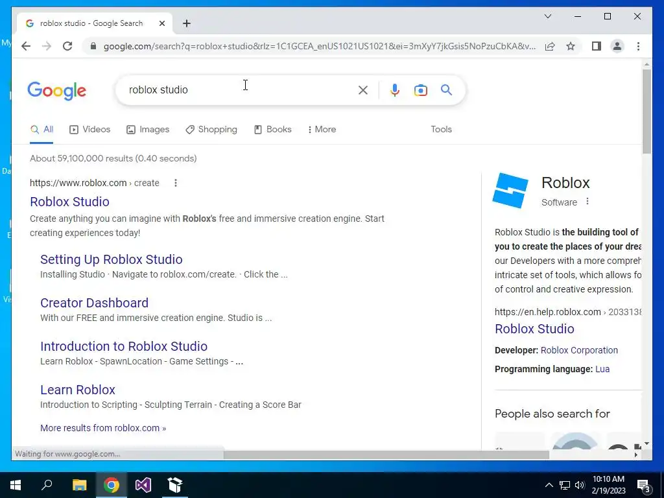This screenshot has height=498, width=664.
Task: Open the Chrome profile avatar
Action: (x=617, y=46)
